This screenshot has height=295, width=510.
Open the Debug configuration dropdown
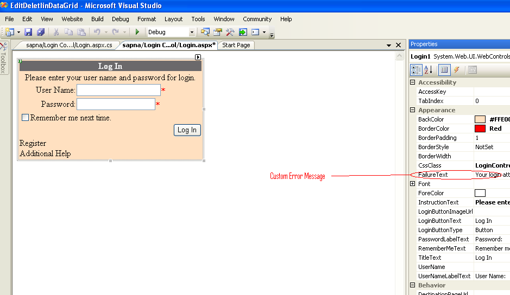192,32
